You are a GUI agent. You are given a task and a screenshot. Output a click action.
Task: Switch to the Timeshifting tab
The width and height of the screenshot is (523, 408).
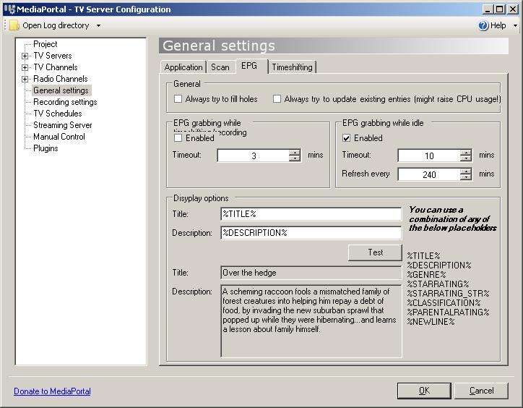(x=292, y=67)
